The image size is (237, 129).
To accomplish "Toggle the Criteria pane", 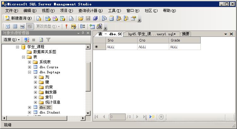I will pos(15,26).
